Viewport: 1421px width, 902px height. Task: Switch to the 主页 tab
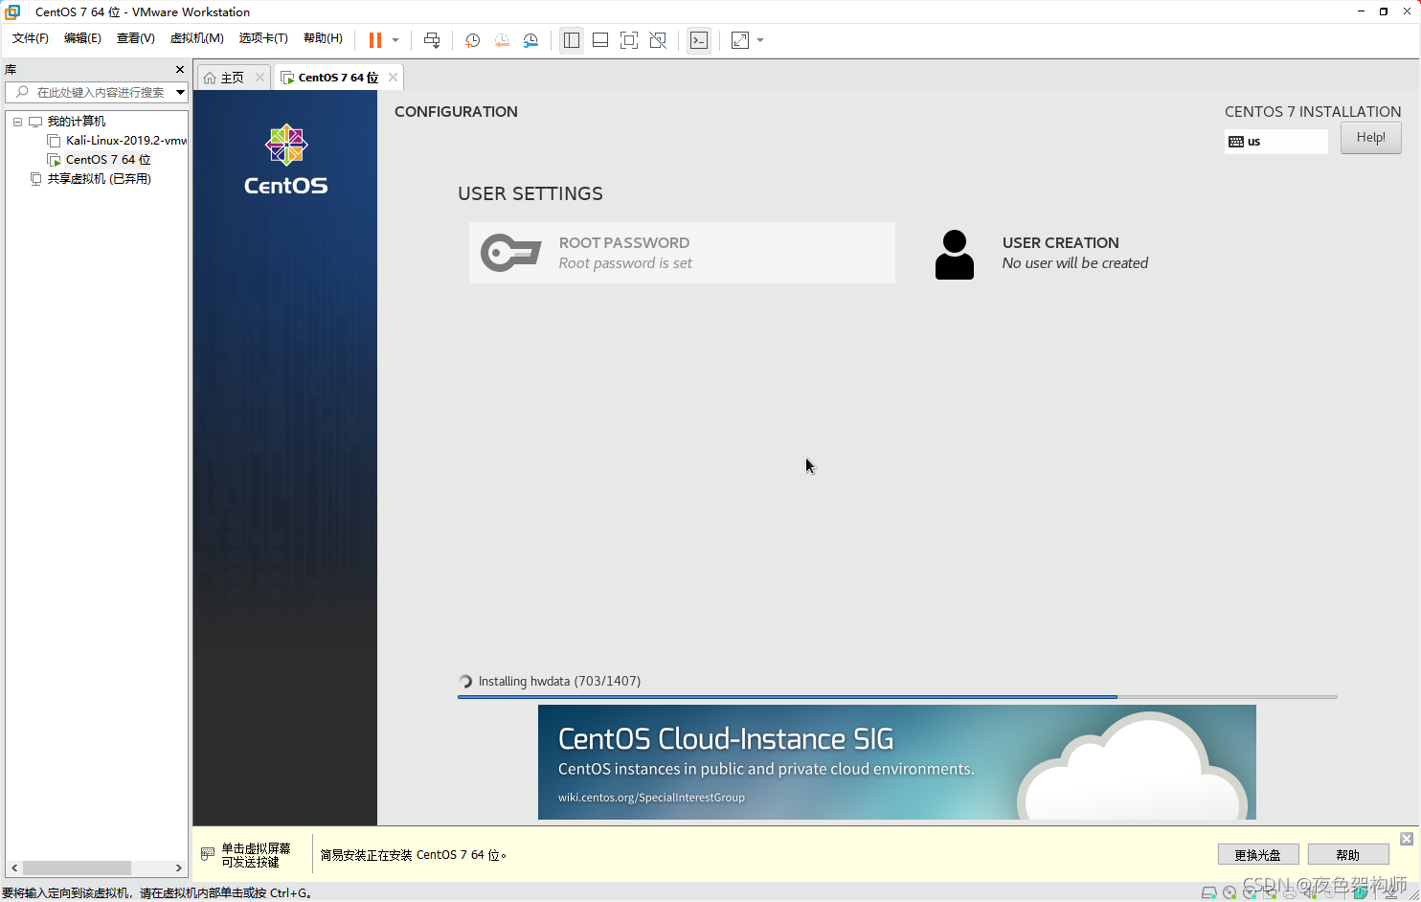(x=233, y=78)
